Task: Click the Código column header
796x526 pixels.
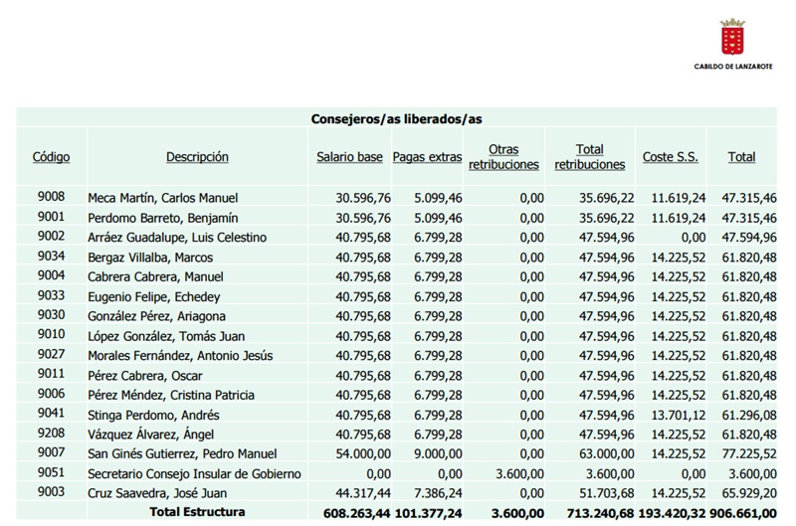Action: (x=51, y=157)
